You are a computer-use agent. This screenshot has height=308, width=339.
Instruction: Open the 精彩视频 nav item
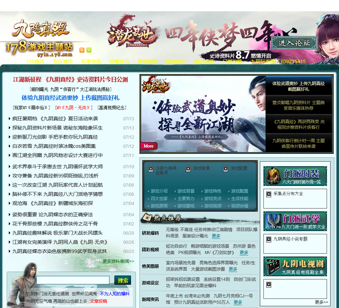204,61
